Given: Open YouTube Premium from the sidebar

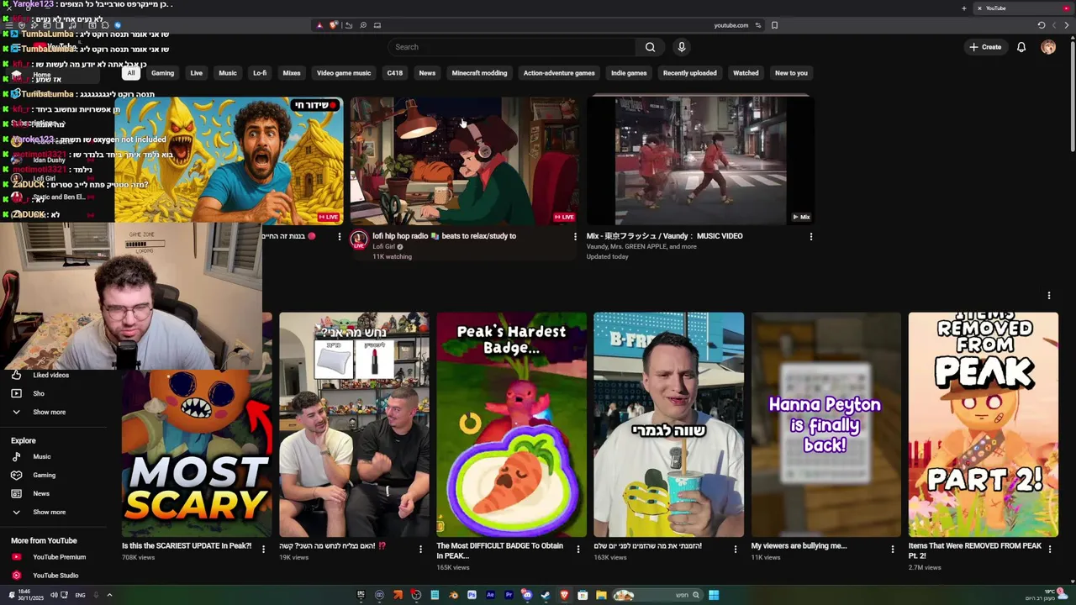Looking at the screenshot, I should tap(59, 556).
